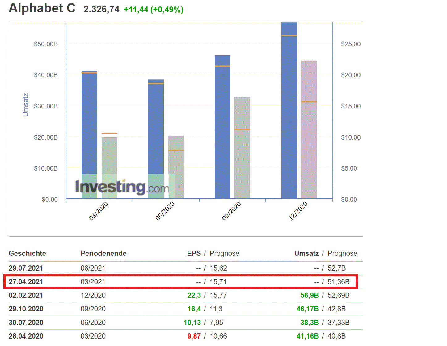Click the +11,44 (+0,49%) price change
This screenshot has height=346, width=447.
point(154,10)
